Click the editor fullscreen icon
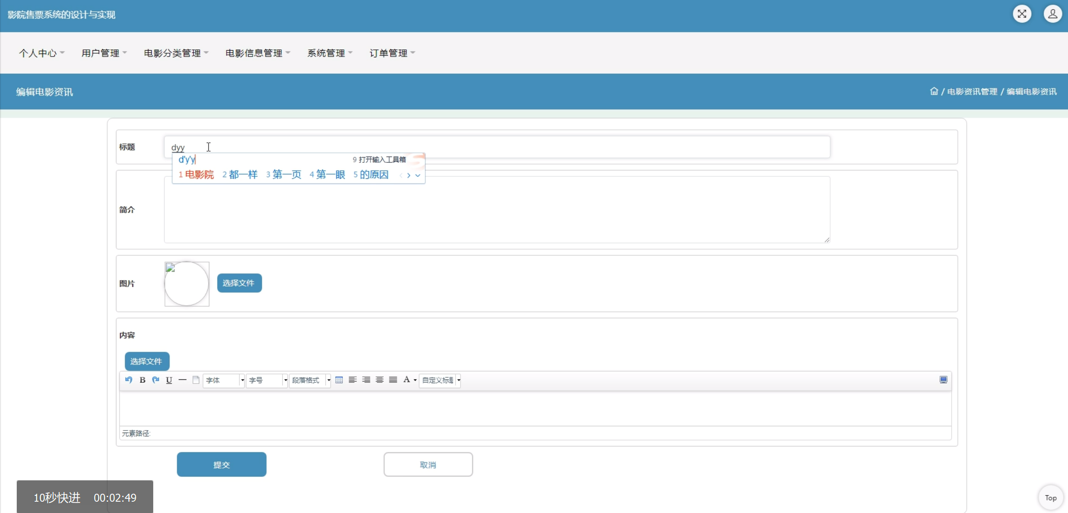 coord(943,380)
